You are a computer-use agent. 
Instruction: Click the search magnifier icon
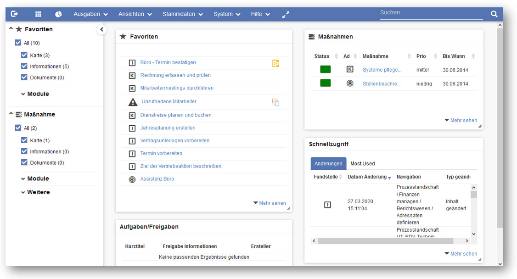[x=494, y=14]
